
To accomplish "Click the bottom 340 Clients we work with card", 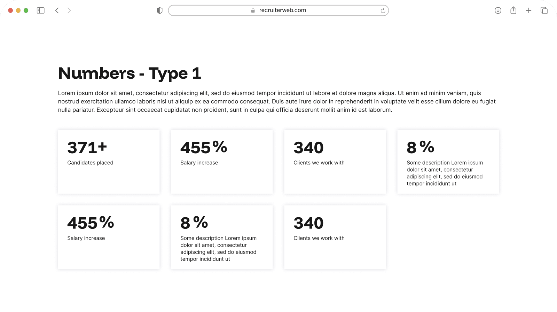I will (335, 237).
